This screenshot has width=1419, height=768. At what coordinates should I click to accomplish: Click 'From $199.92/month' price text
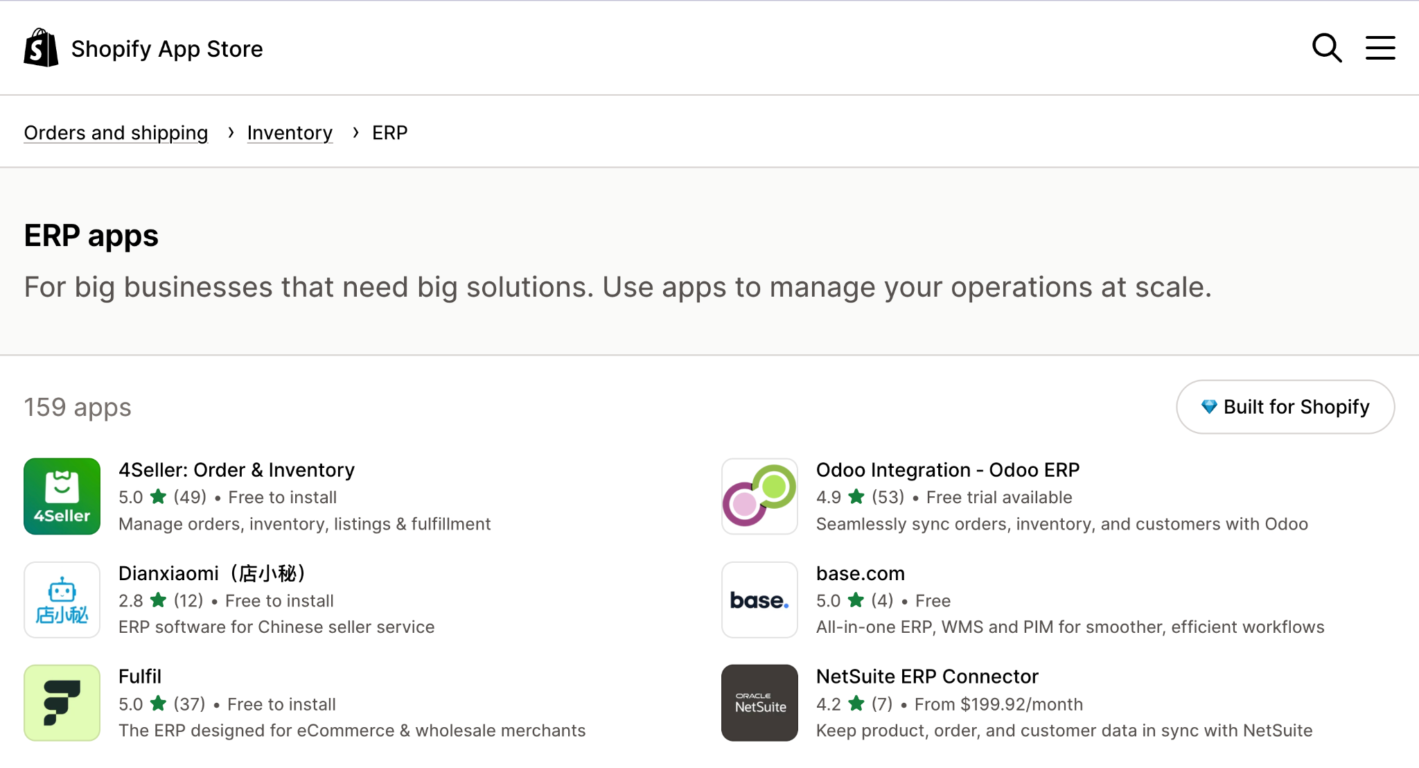point(998,704)
